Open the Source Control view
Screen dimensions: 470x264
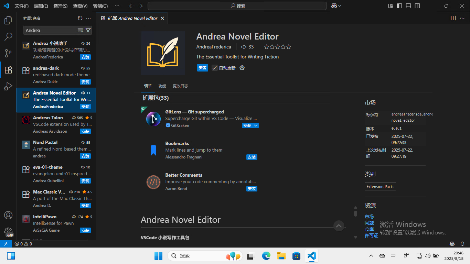pyautogui.click(x=8, y=53)
